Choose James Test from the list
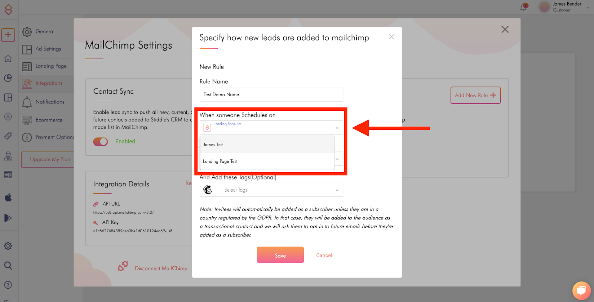 point(267,145)
